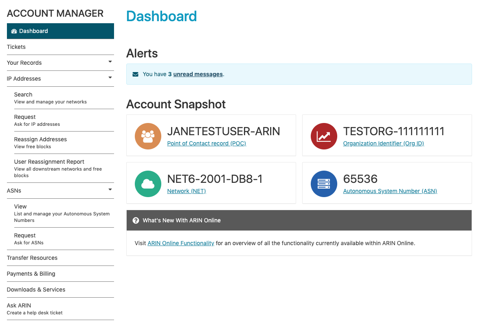Open the Point of Contact record (POC) link
The width and height of the screenshot is (481, 327).
pyautogui.click(x=206, y=144)
